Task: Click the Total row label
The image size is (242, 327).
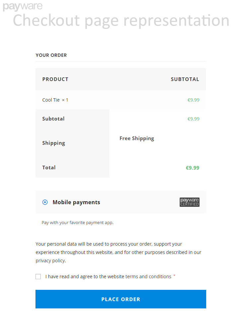Action: [x=49, y=167]
